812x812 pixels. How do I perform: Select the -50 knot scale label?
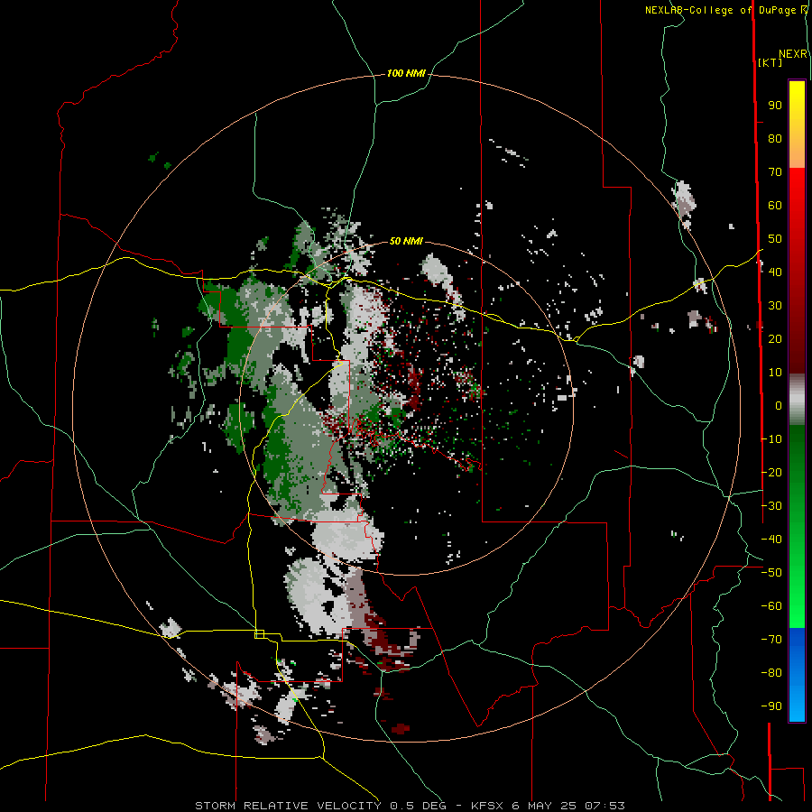point(771,573)
